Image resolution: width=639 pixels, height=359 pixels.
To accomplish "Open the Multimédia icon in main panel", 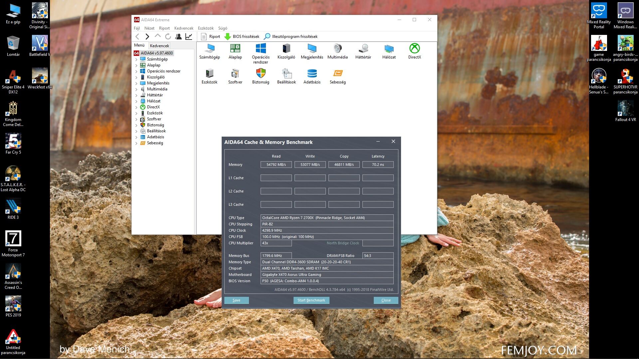I will (x=337, y=52).
